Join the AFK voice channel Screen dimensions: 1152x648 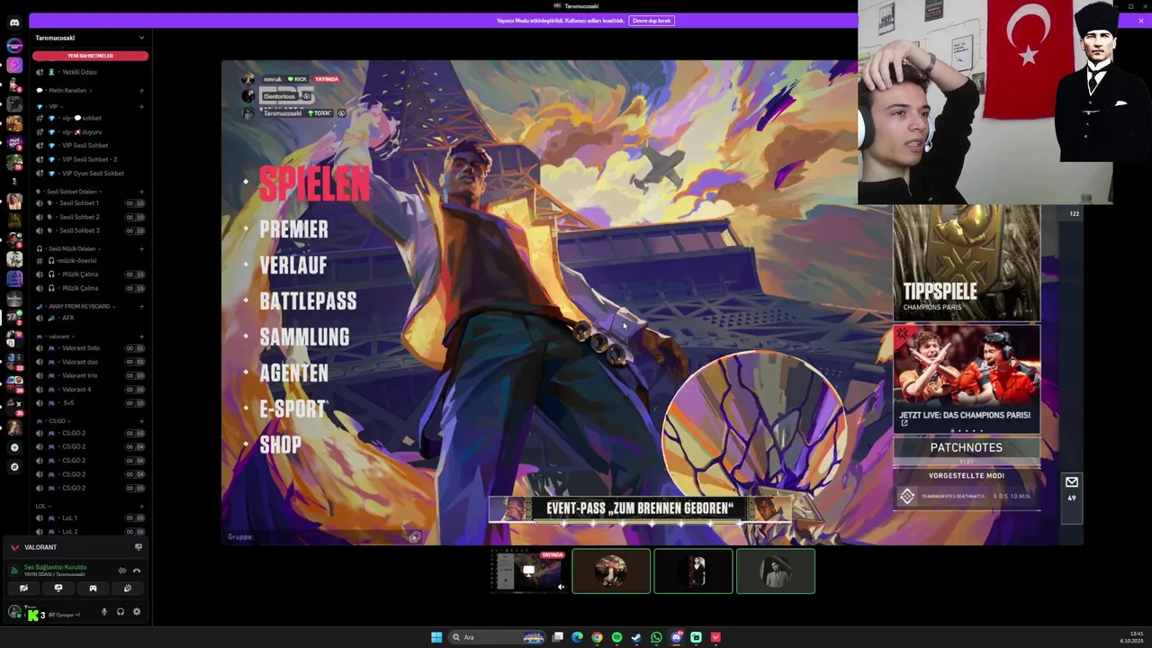point(90,318)
